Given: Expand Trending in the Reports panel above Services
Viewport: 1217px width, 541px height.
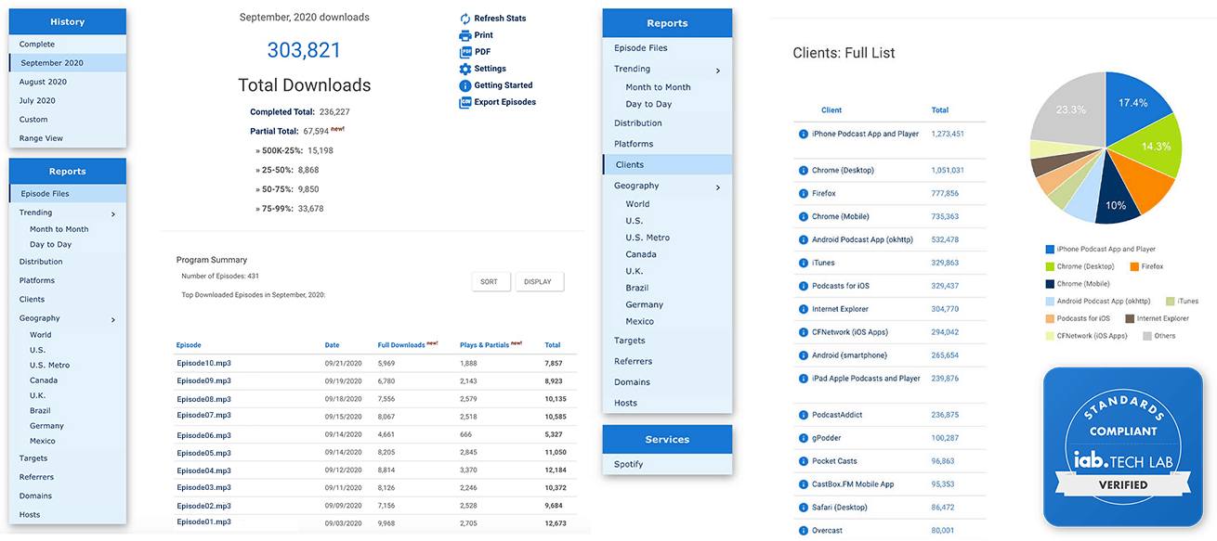Looking at the screenshot, I should click(718, 71).
